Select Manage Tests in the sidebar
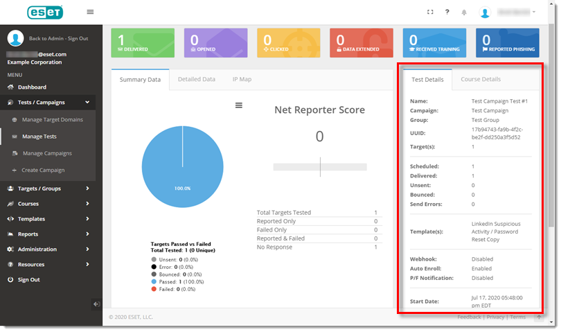 click(x=39, y=137)
